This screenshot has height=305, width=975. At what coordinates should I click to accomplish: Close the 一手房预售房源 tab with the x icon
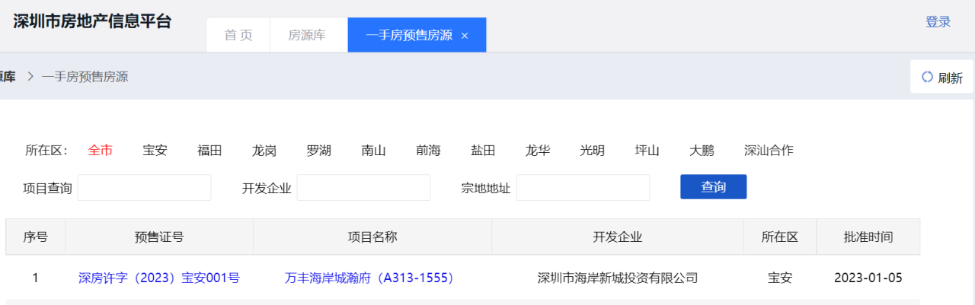coord(465,36)
